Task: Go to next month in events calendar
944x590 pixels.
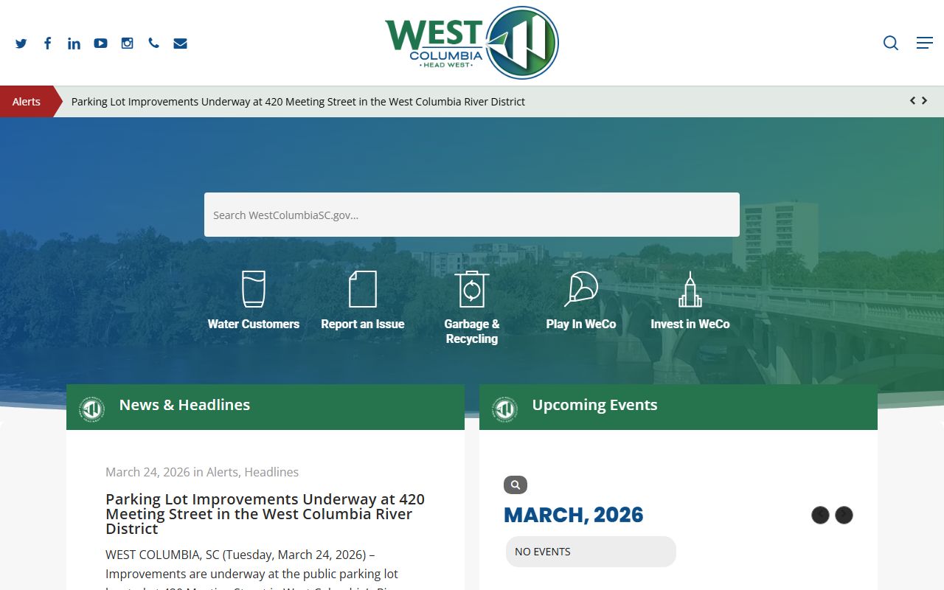Action: (844, 515)
